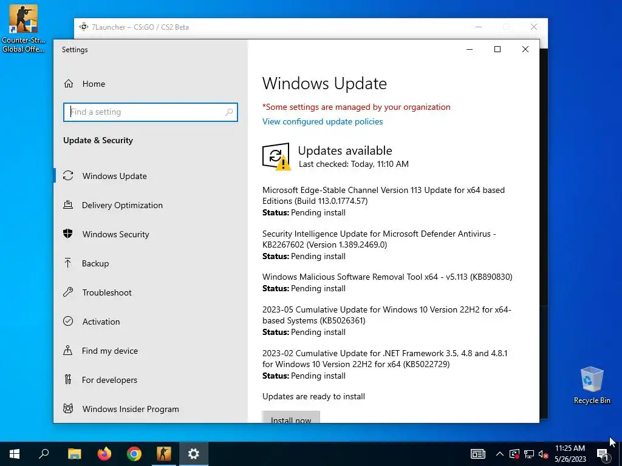Click the Updates are ready to install text
The image size is (622, 466).
[x=313, y=397]
